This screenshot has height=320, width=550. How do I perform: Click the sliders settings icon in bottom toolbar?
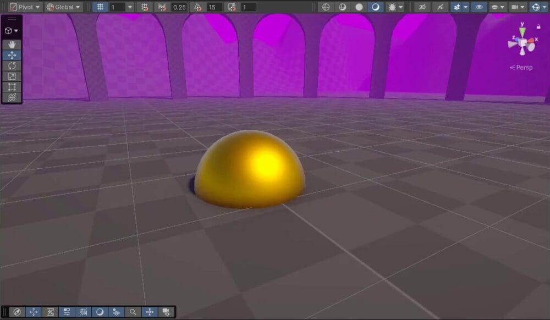click(67, 312)
